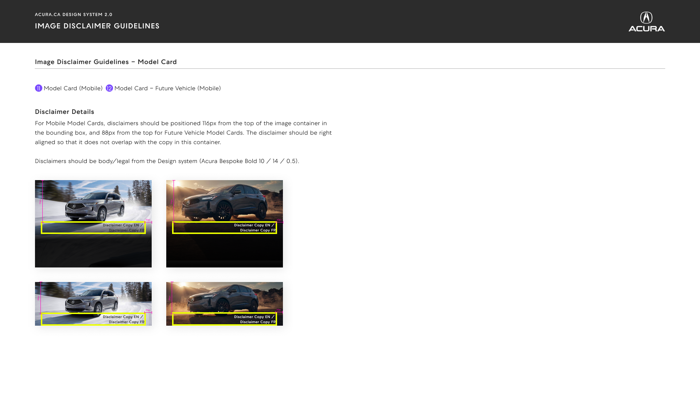The width and height of the screenshot is (700, 393).
Task: Open the tall desert dark SUV model card image
Action: (x=225, y=224)
